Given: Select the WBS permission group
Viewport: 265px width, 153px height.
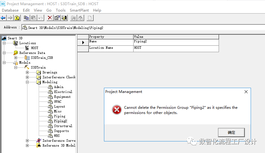Looking at the screenshot, I should pyautogui.click(x=57, y=136).
